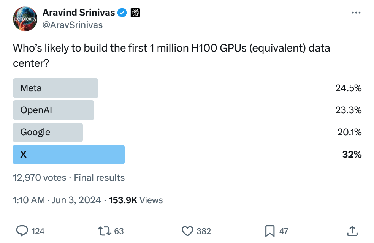Select the Meta poll result bar
This screenshot has height=243, width=374.
pyautogui.click(x=55, y=88)
